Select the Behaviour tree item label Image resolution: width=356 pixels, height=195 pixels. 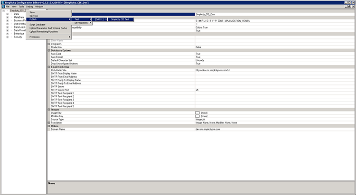click(x=19, y=34)
